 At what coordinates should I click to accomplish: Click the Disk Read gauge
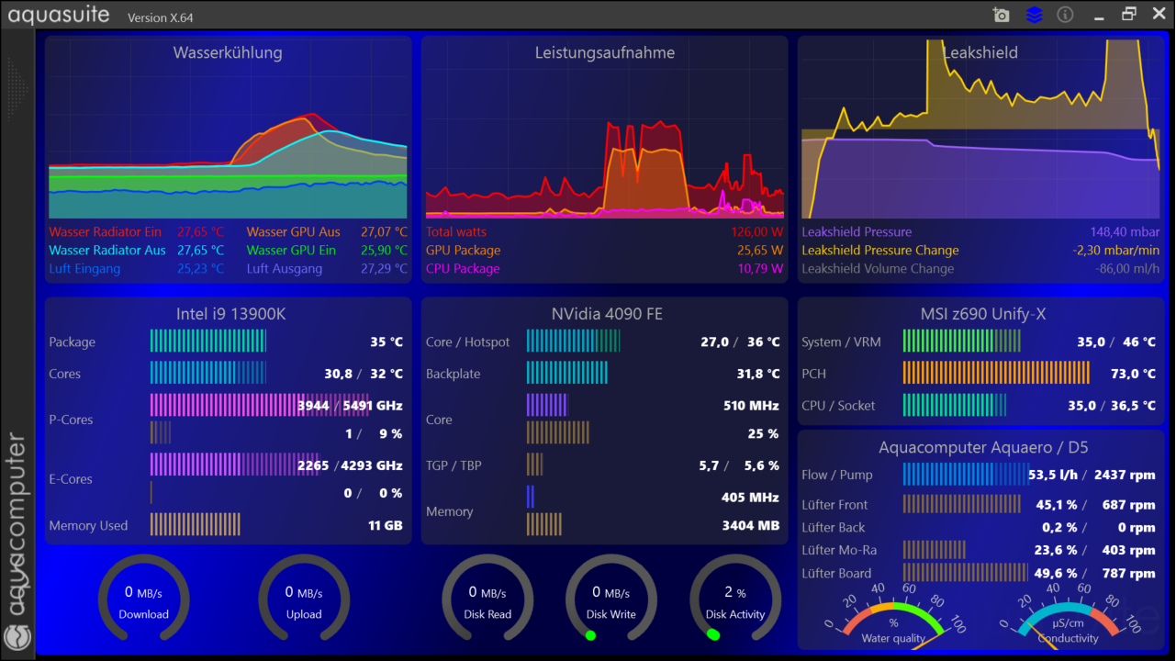487,599
